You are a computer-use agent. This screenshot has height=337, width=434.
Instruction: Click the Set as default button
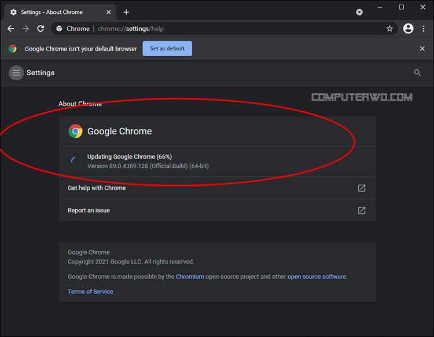(x=167, y=49)
